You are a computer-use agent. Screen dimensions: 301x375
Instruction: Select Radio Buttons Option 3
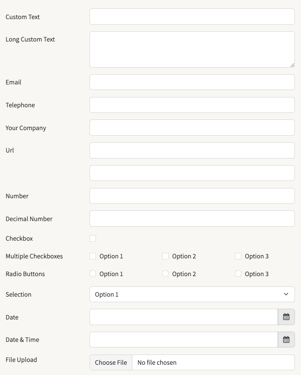coord(238,273)
